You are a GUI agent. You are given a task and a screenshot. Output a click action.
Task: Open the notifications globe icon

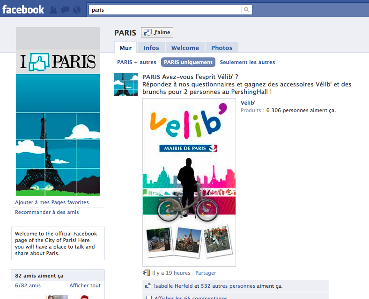pyautogui.click(x=77, y=10)
